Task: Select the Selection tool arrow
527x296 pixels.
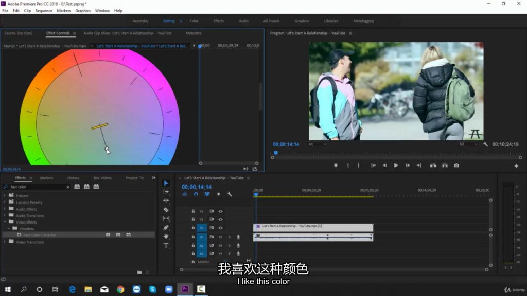Action: (x=166, y=183)
